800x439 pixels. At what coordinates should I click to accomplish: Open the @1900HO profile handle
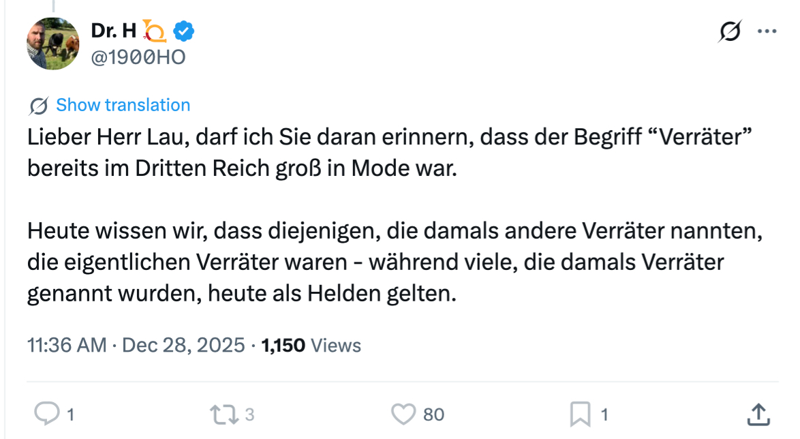(138, 58)
